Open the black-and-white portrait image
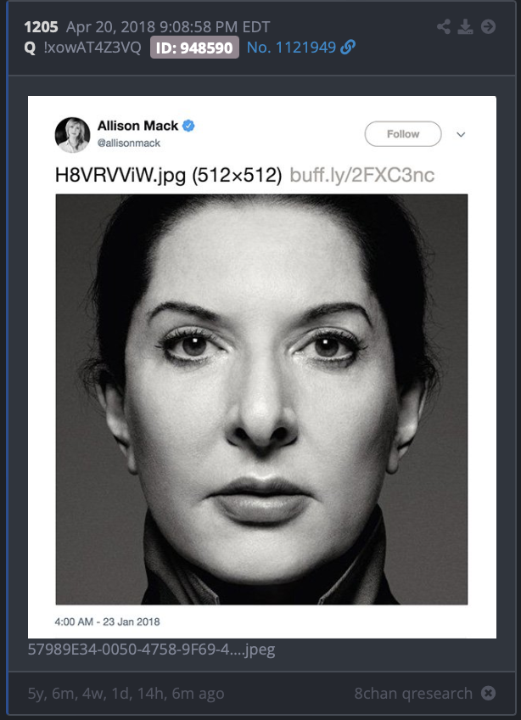The width and height of the screenshot is (521, 720). pyautogui.click(x=261, y=399)
